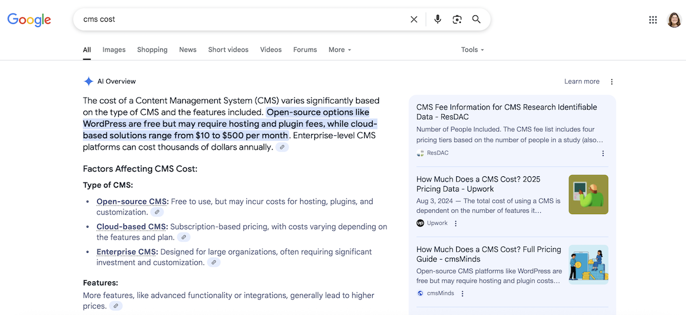The image size is (686, 315).
Task: Click the Upwork result thumbnail image
Action: pos(588,195)
